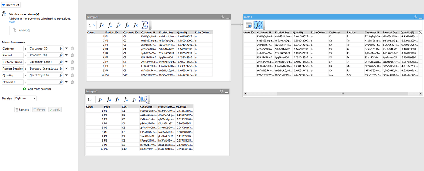
Task: Open expression editor for Quantity column
Action: (61, 75)
